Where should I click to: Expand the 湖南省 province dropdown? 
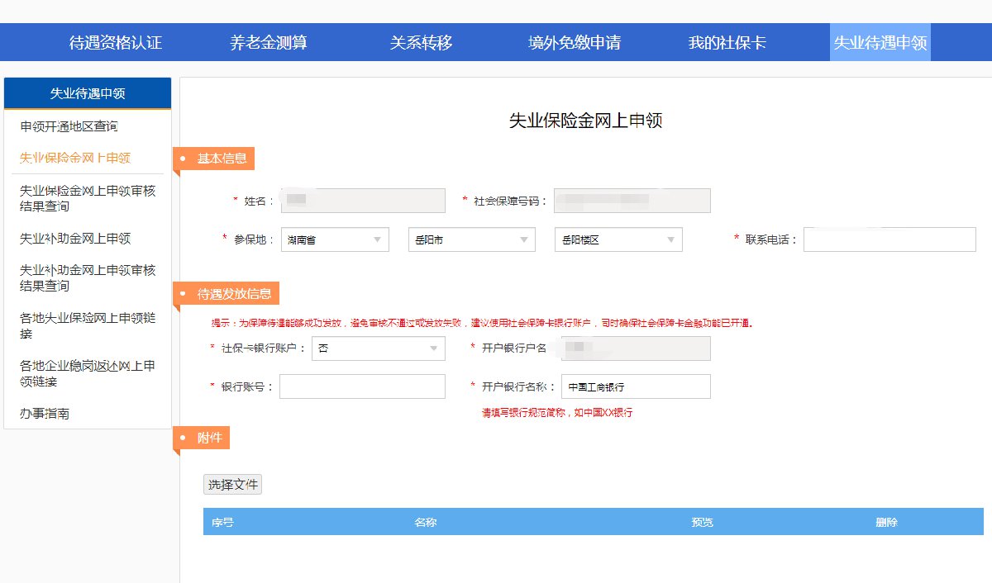click(335, 239)
